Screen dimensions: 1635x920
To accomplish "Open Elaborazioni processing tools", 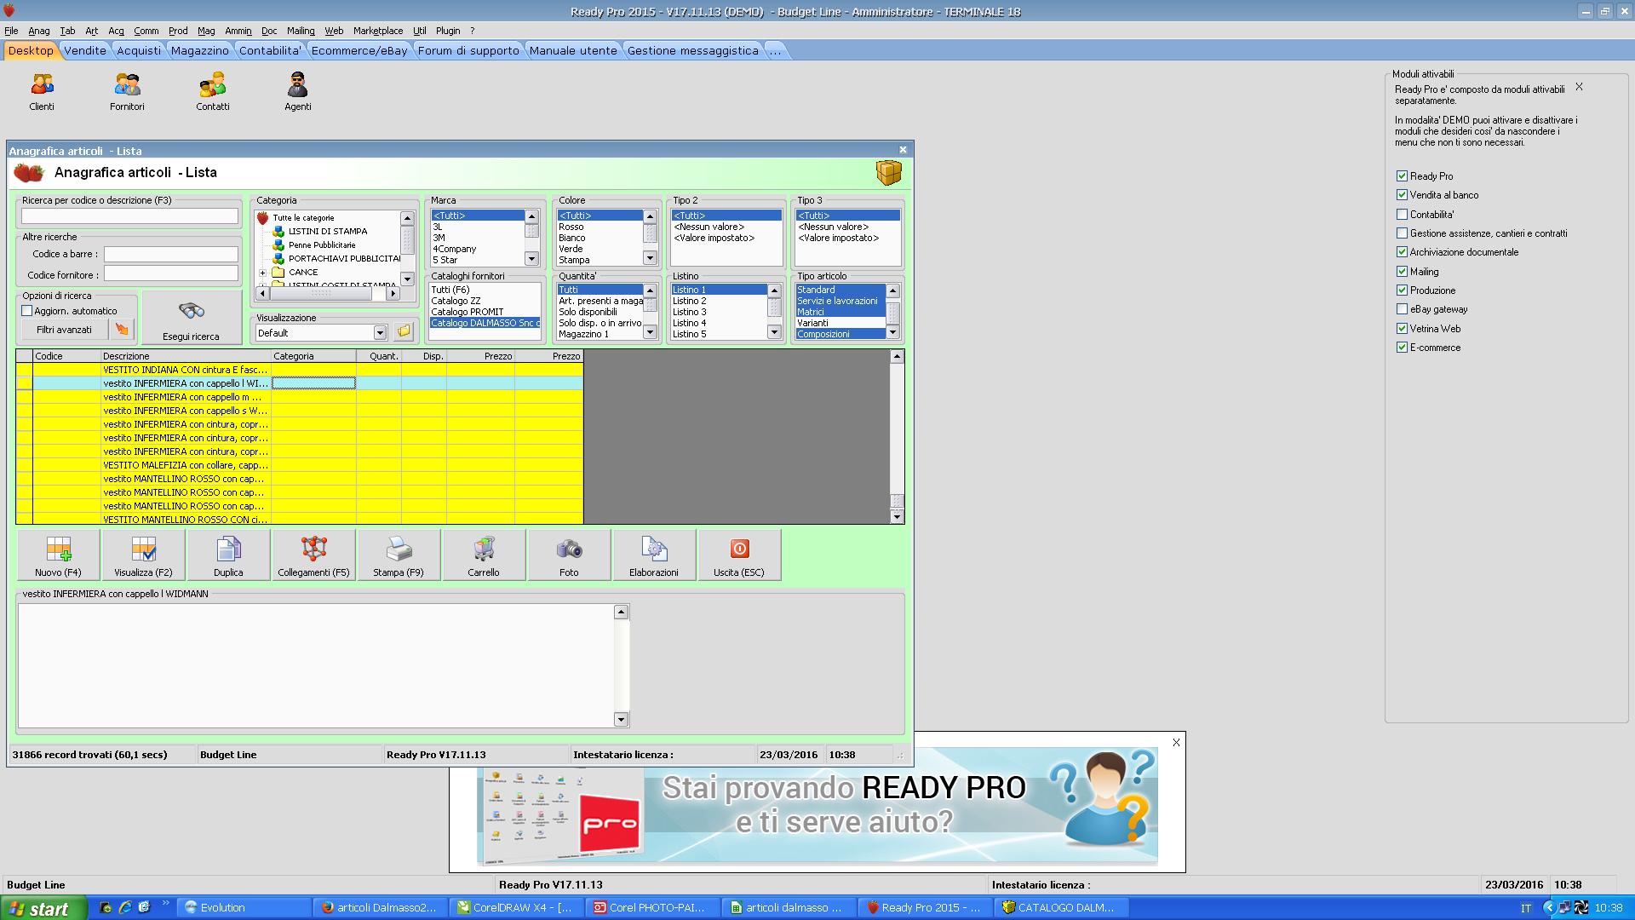I will (655, 555).
